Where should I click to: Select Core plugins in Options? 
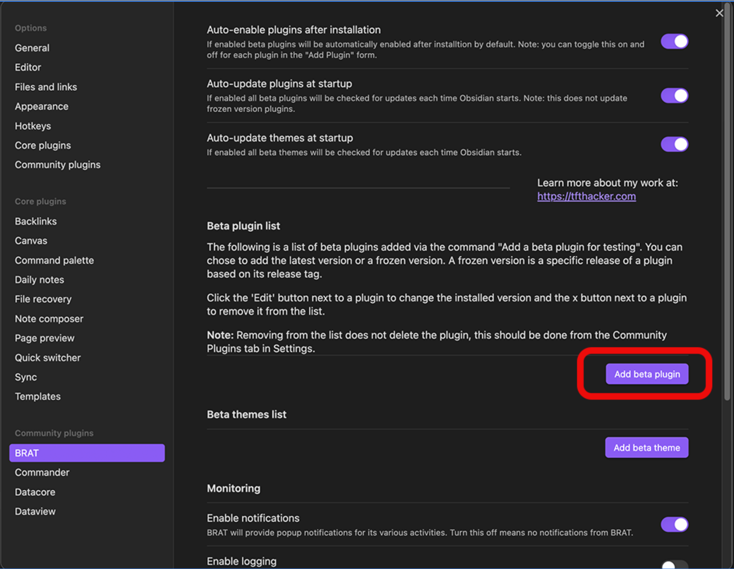coord(43,145)
